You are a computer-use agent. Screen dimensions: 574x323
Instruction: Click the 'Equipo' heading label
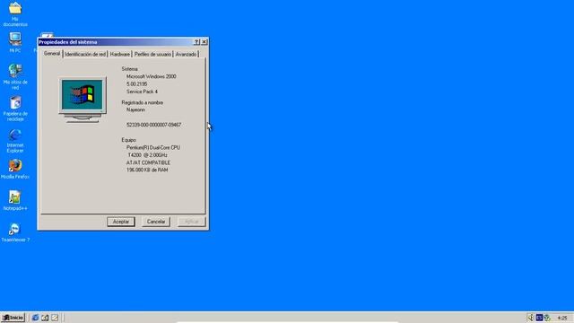(x=129, y=140)
